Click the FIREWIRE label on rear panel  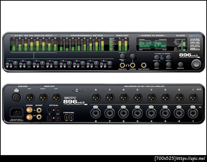coord(69,113)
